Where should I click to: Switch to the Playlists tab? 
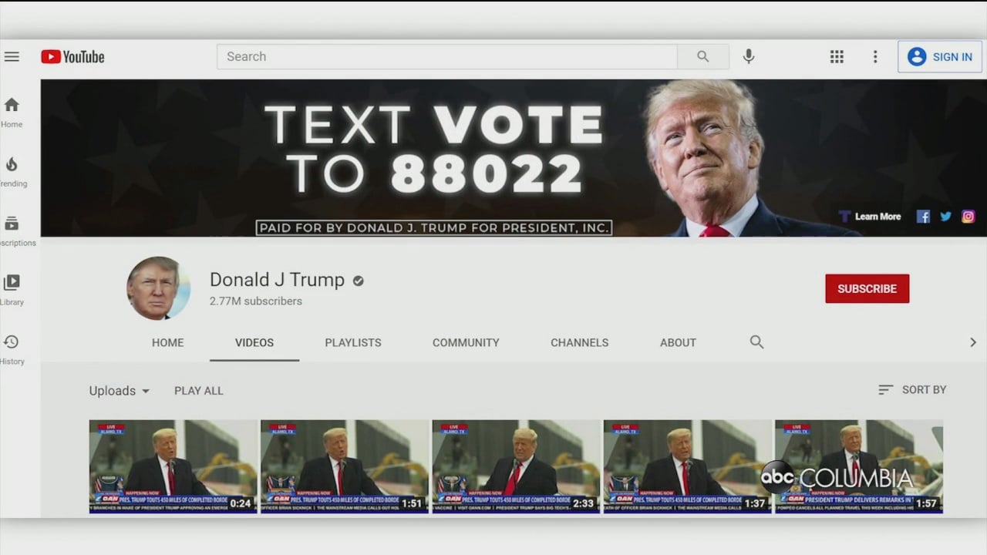(352, 342)
